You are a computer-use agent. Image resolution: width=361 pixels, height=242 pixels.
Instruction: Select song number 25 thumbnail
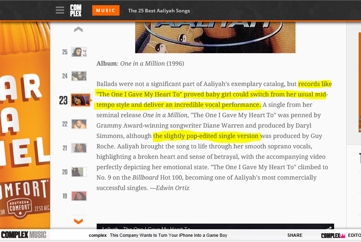coord(79,52)
